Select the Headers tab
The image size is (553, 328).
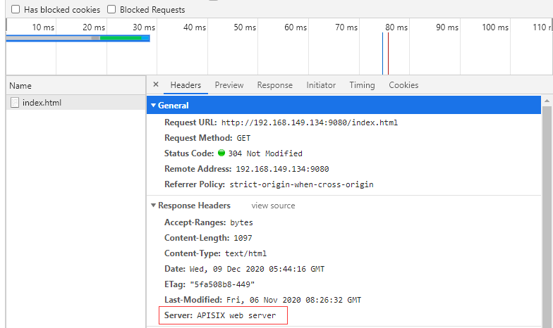click(186, 85)
